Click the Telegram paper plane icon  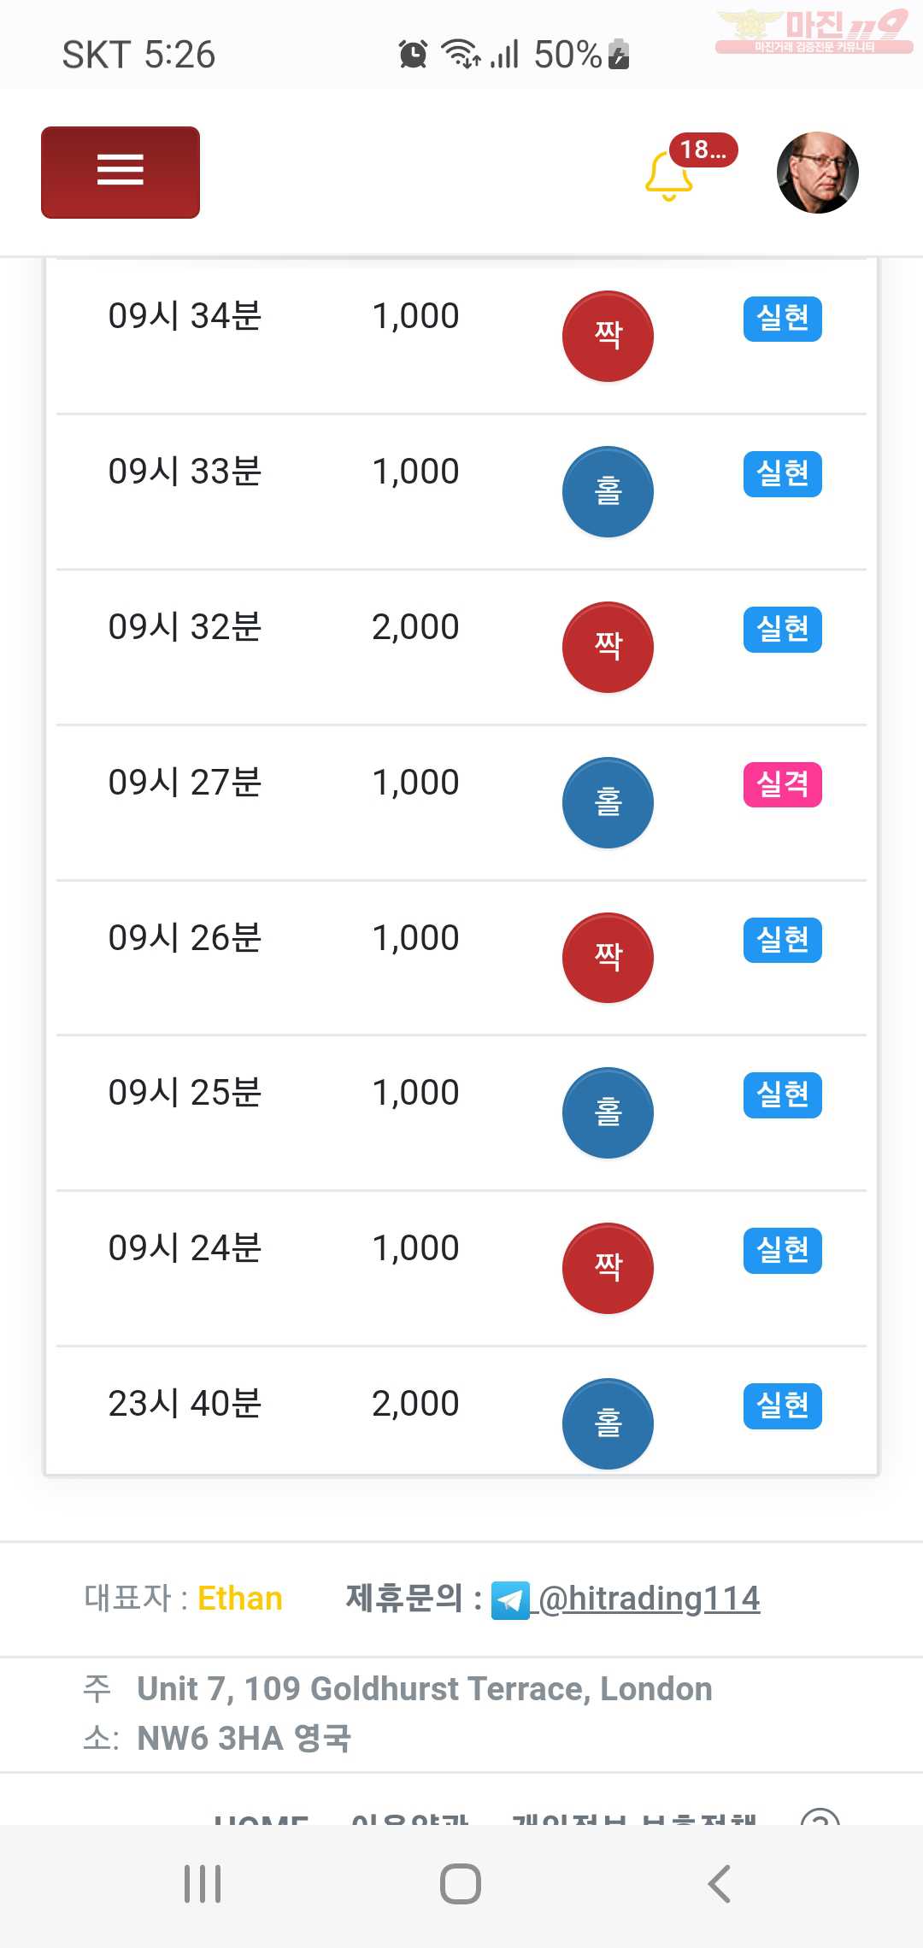tap(510, 1600)
